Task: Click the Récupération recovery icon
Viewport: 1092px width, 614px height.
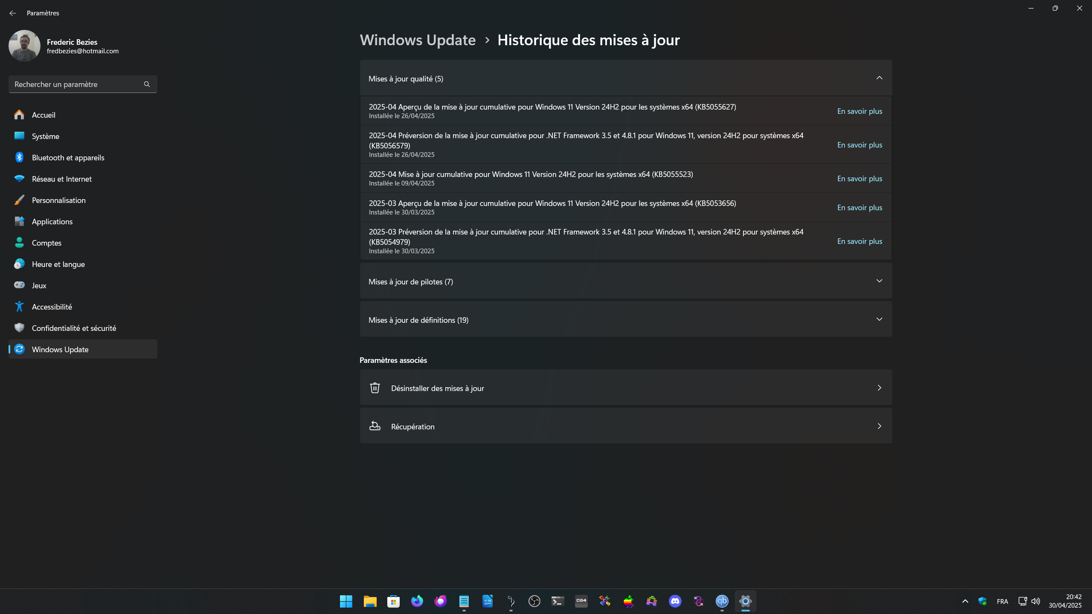Action: (x=375, y=426)
